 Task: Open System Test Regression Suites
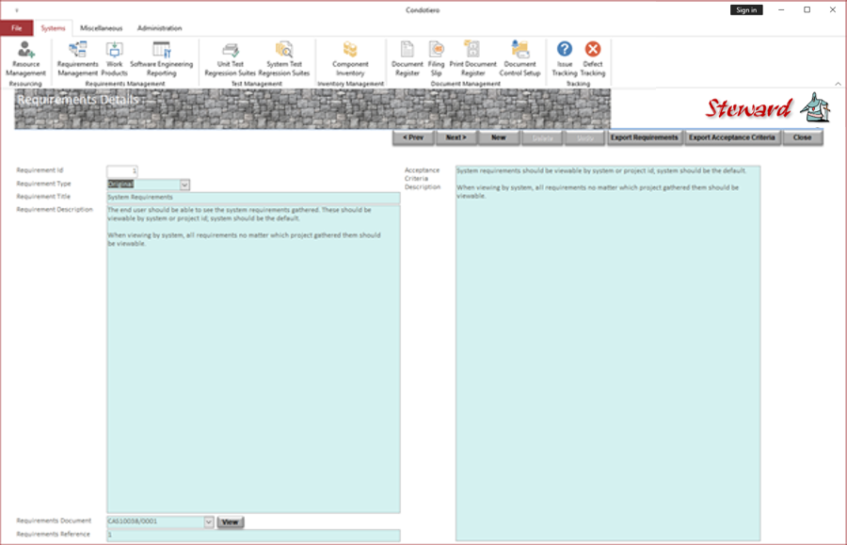[284, 59]
